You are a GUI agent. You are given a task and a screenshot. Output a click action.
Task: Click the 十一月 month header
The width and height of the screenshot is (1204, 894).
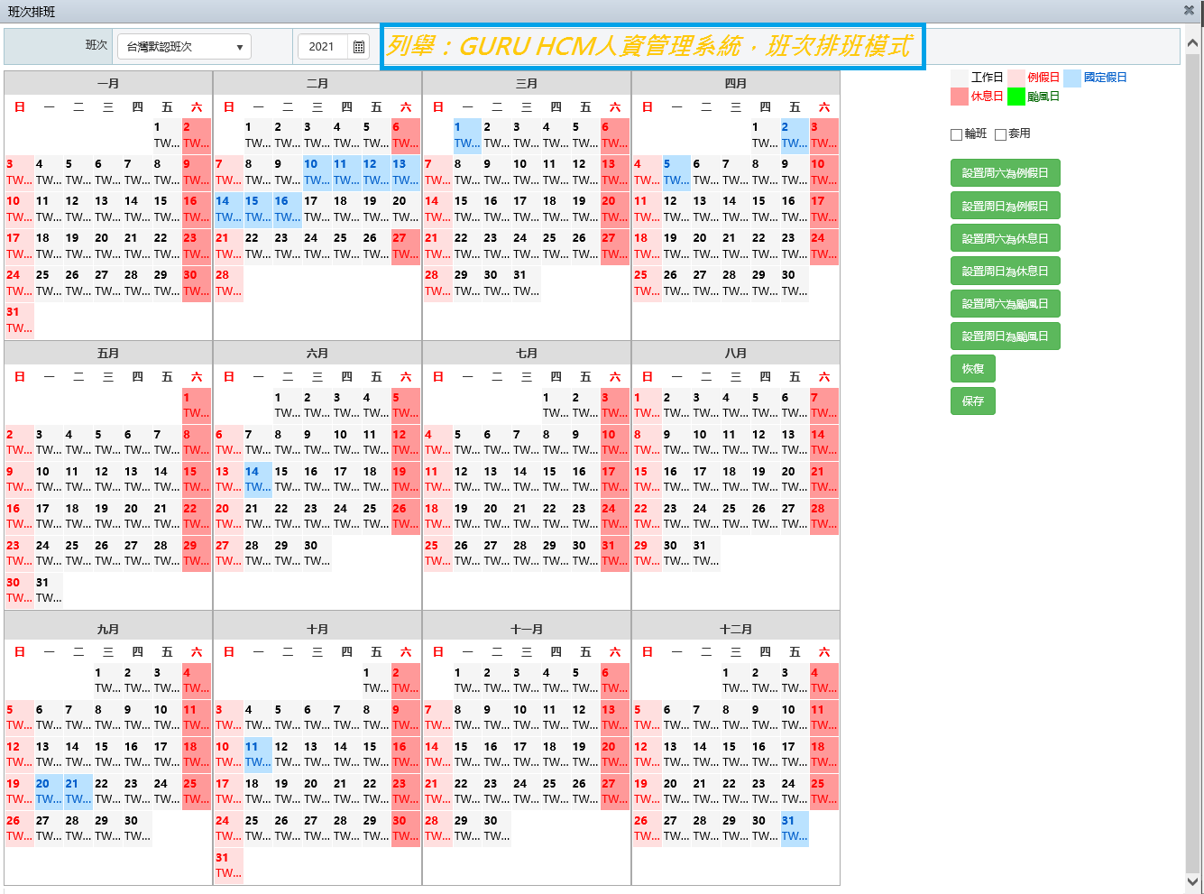pyautogui.click(x=527, y=629)
